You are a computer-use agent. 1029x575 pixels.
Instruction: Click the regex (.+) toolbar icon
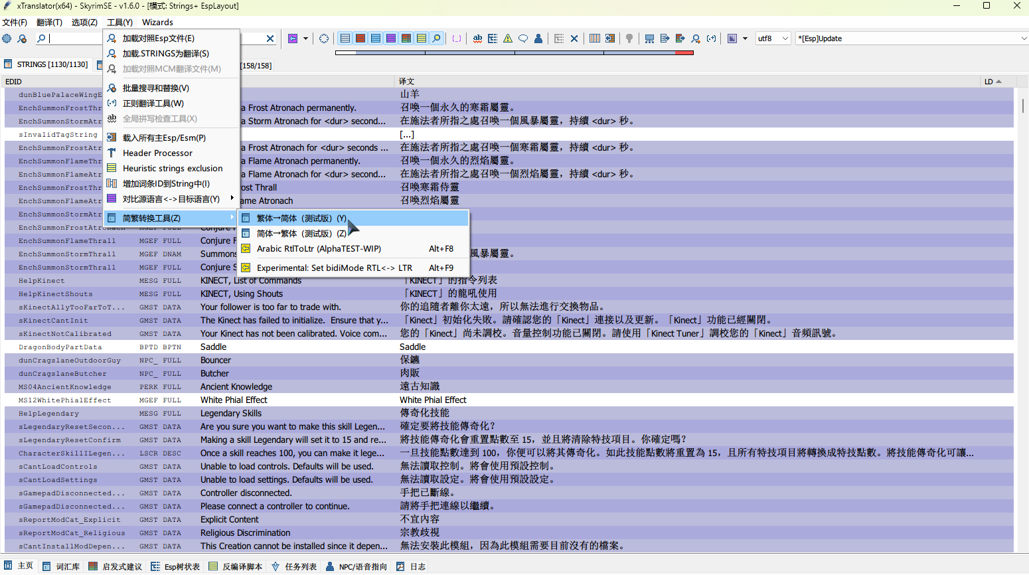coord(711,39)
